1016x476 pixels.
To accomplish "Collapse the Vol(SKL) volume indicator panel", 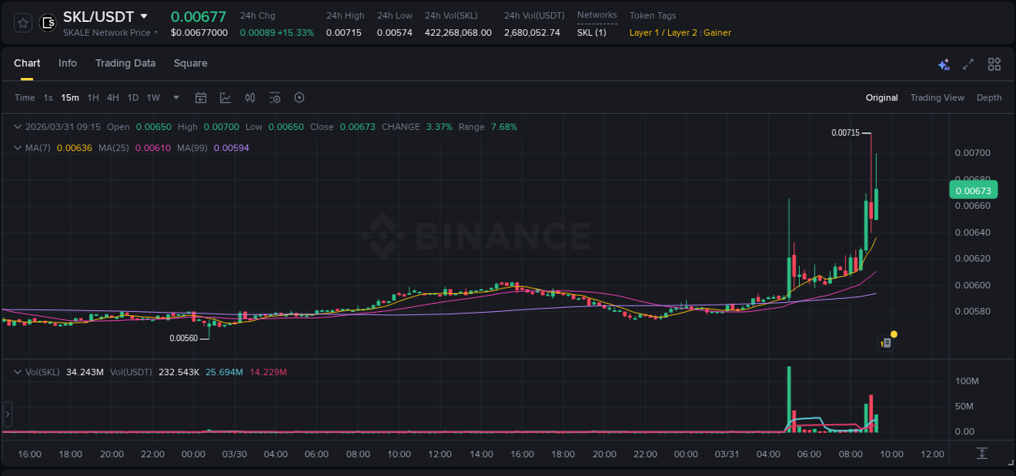I will [17, 371].
